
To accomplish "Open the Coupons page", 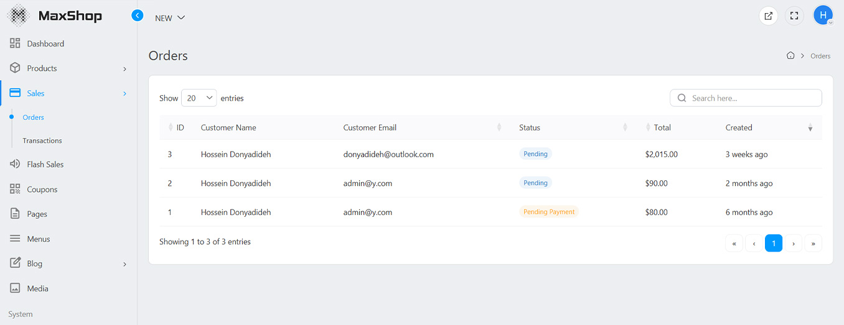I will pos(42,190).
